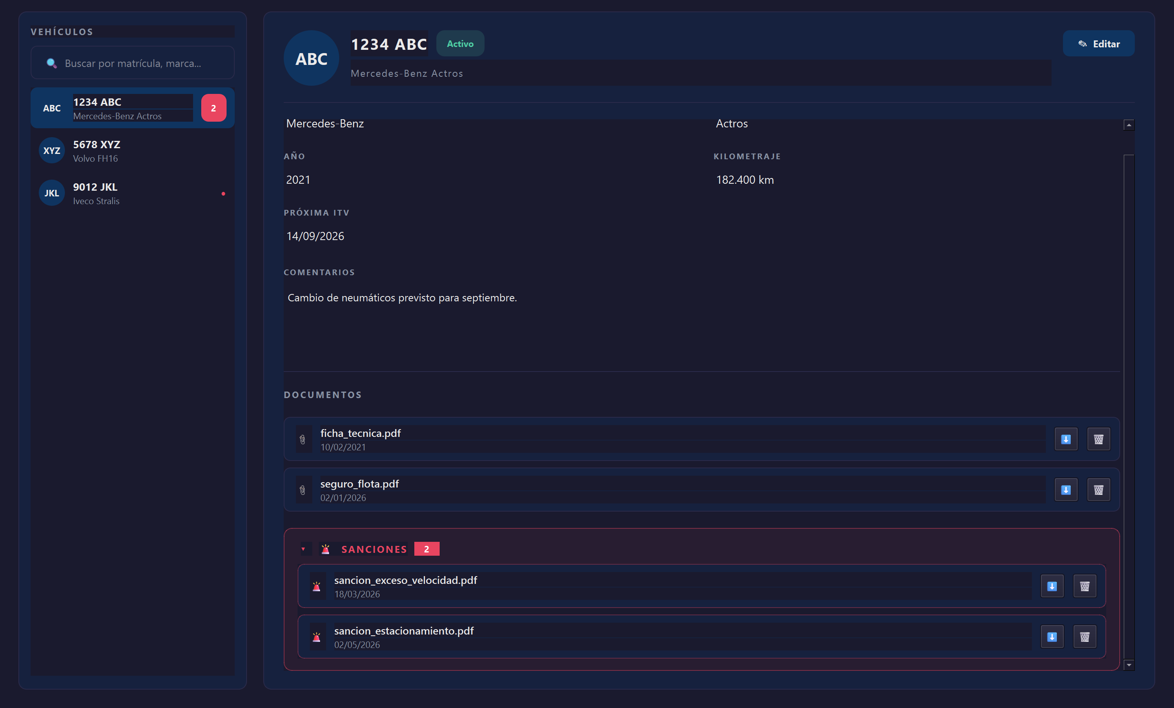Focus the Buscar por matrícula search field
1174x708 pixels.
coord(132,63)
